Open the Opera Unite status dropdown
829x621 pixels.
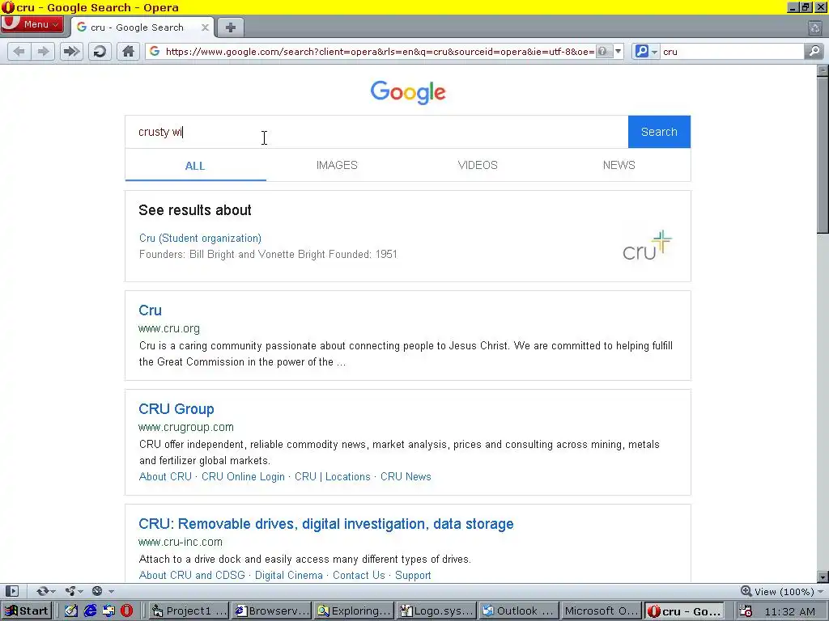[74, 591]
